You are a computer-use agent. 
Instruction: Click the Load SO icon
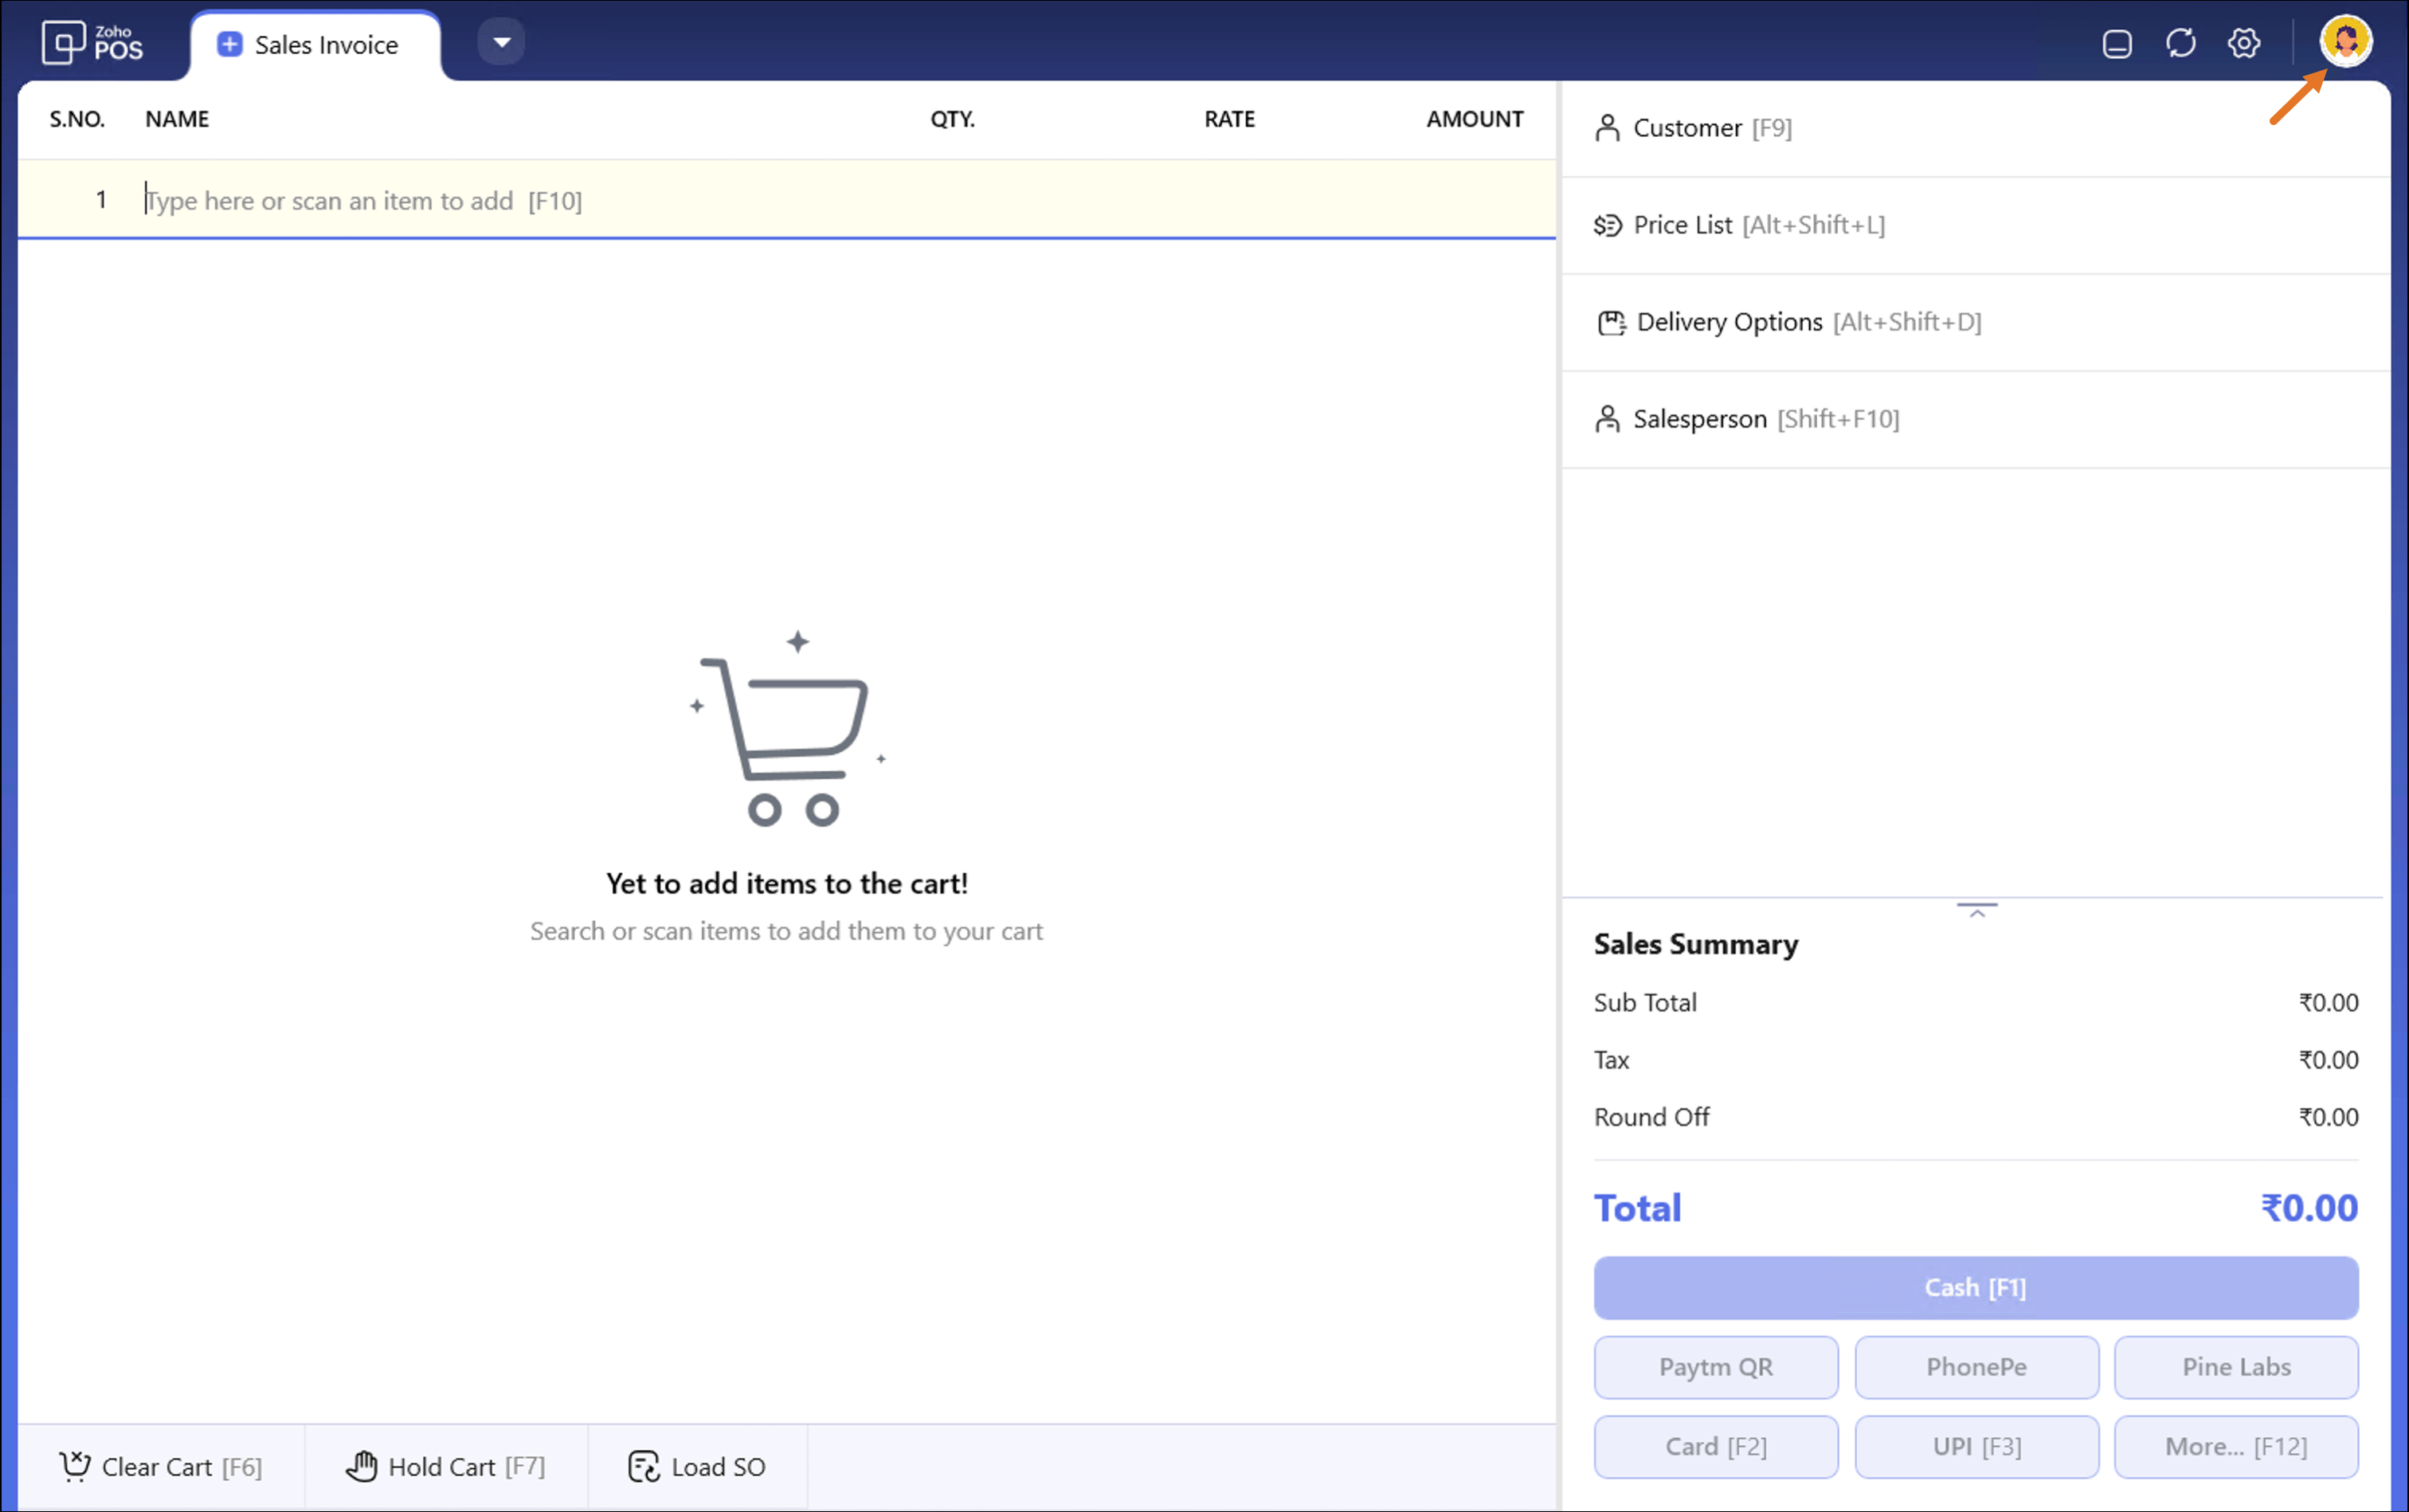(644, 1466)
